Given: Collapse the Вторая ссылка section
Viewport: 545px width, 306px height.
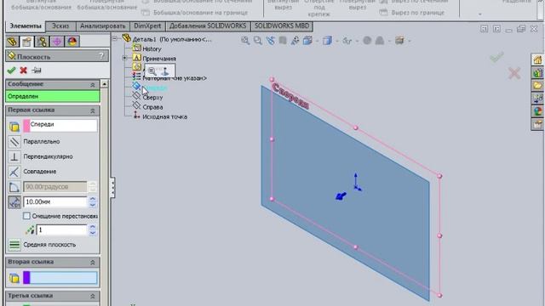Looking at the screenshot, I should click(x=93, y=263).
